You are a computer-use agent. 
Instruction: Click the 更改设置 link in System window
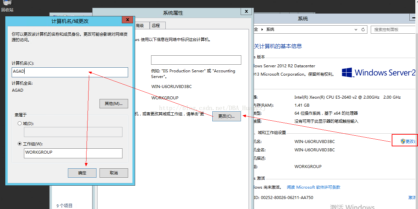411,141
